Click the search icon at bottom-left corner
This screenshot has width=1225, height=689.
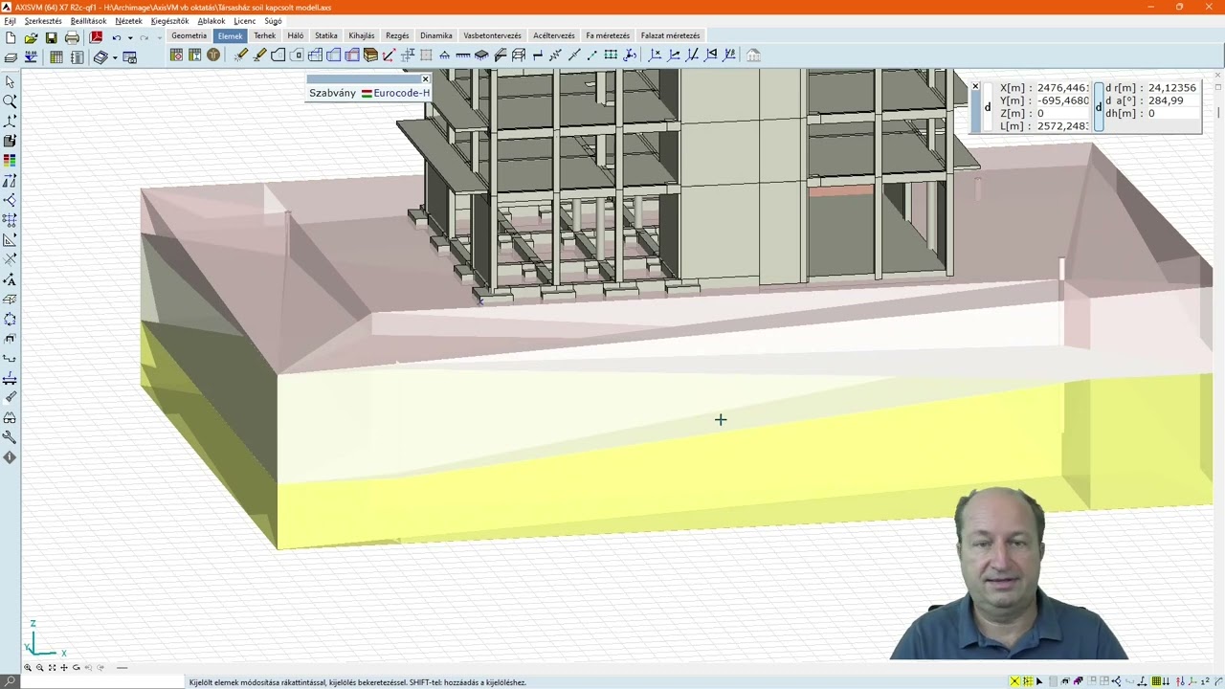11,682
